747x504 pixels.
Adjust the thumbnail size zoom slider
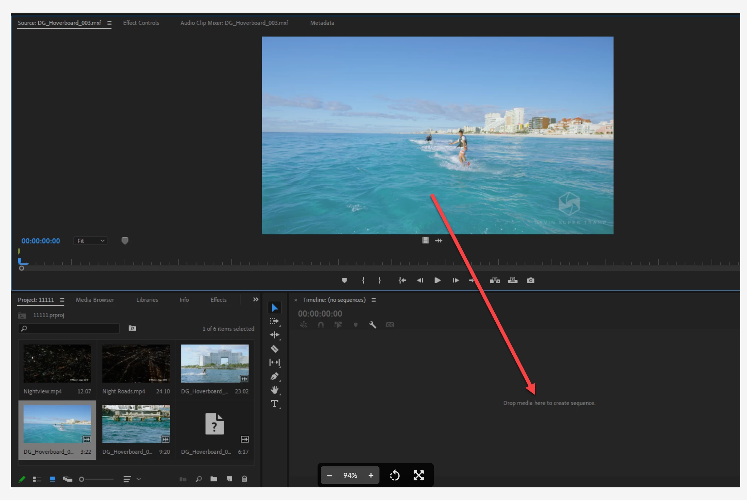[82, 479]
